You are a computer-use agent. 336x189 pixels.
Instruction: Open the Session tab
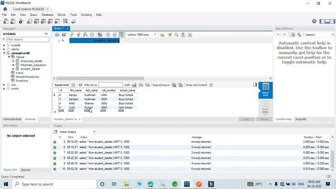click(x=26, y=170)
